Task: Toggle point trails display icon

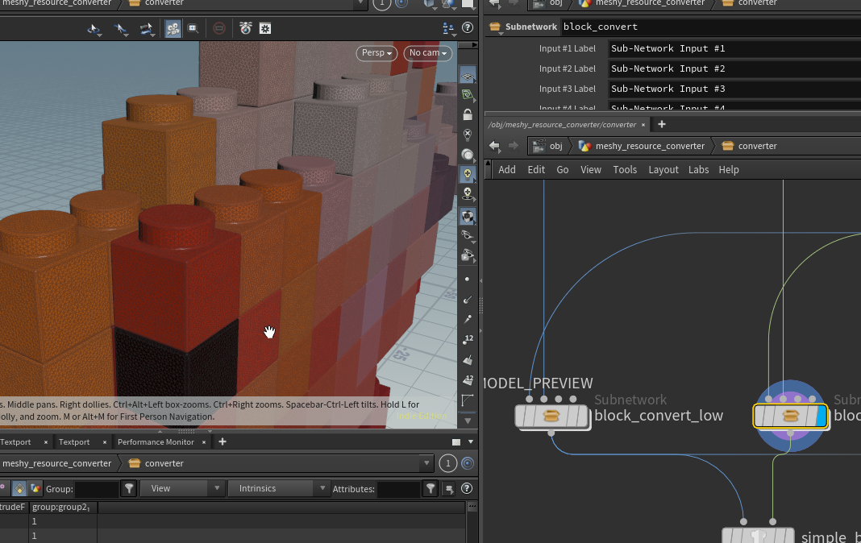Action: (468, 319)
